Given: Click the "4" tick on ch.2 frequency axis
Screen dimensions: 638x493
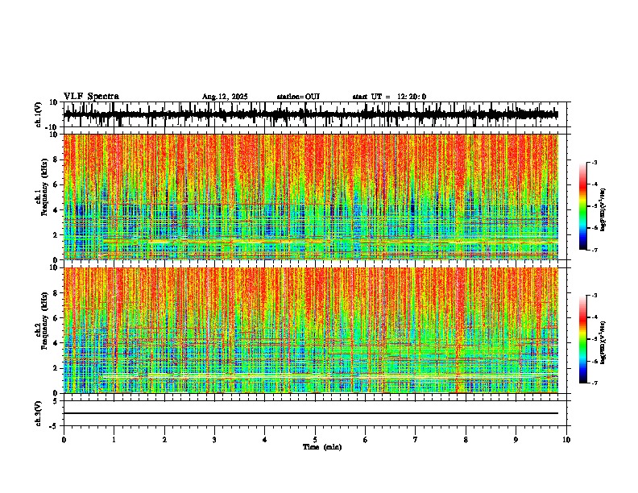Looking at the screenshot, I should pos(56,343).
